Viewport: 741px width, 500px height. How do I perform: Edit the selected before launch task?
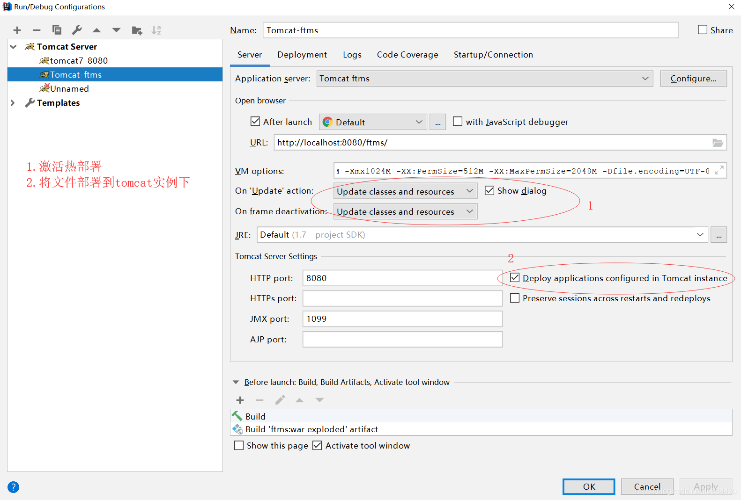coord(280,400)
